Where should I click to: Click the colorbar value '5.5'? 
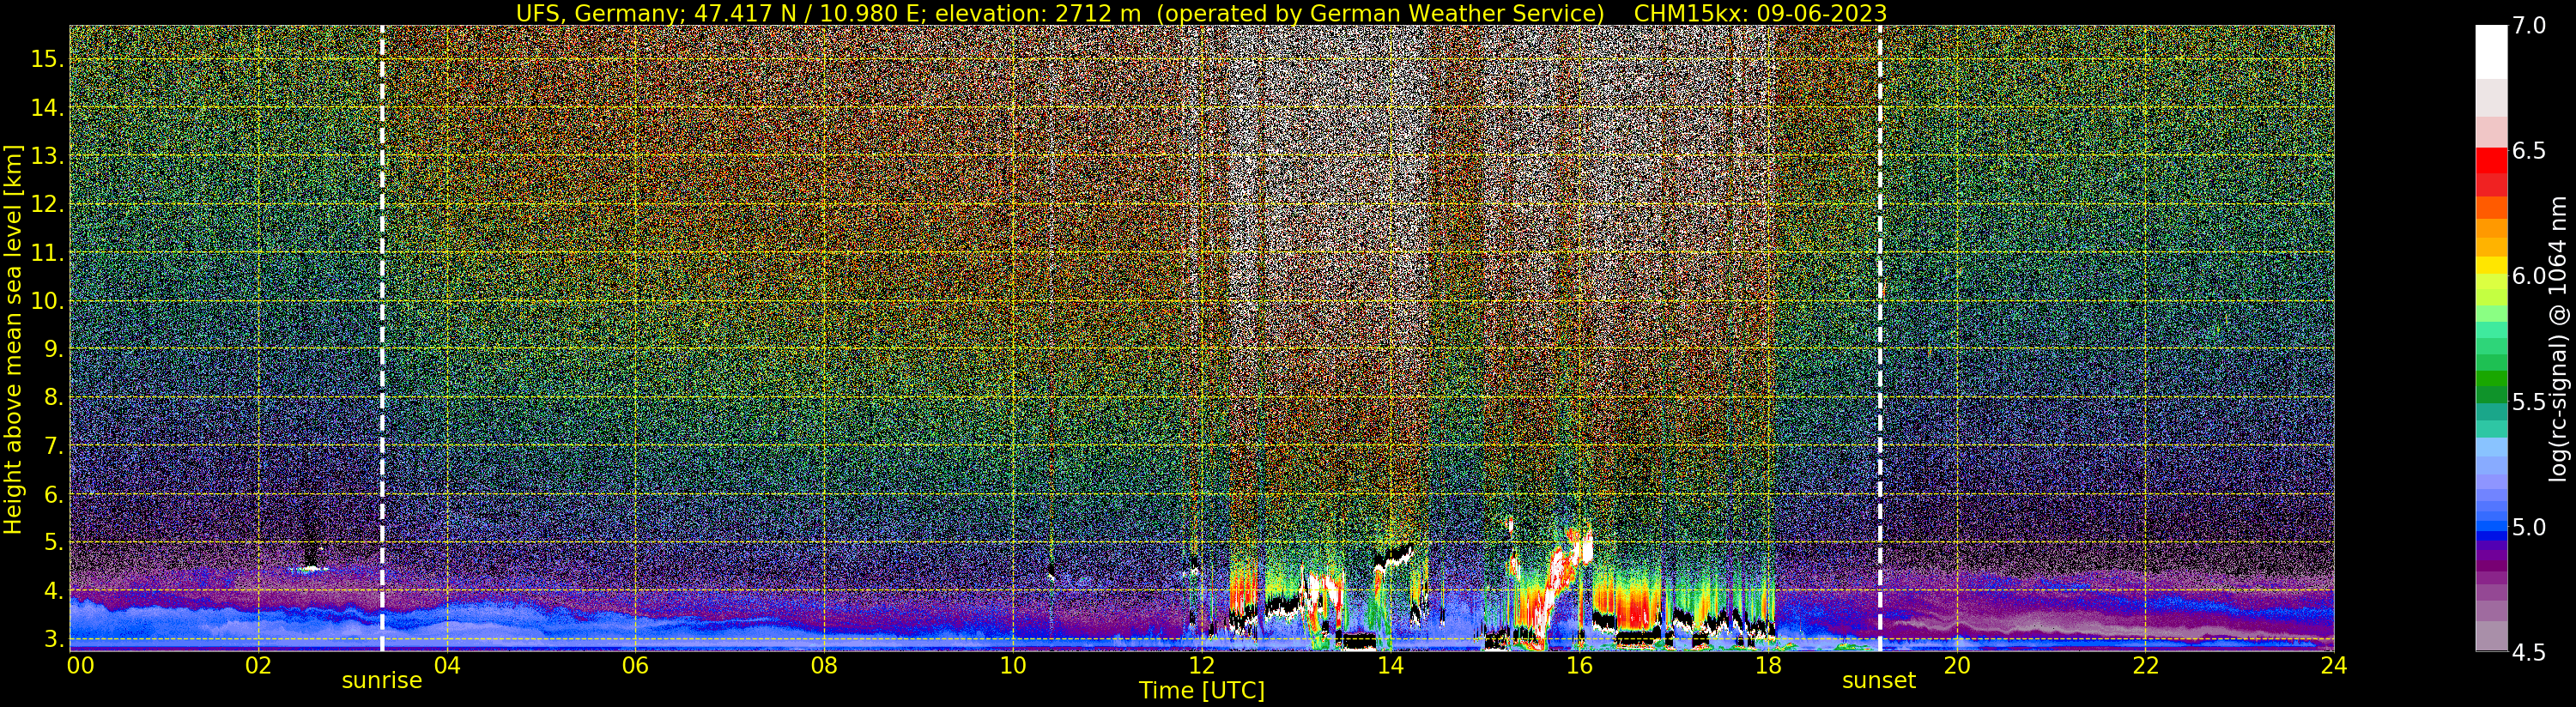pos(2529,401)
